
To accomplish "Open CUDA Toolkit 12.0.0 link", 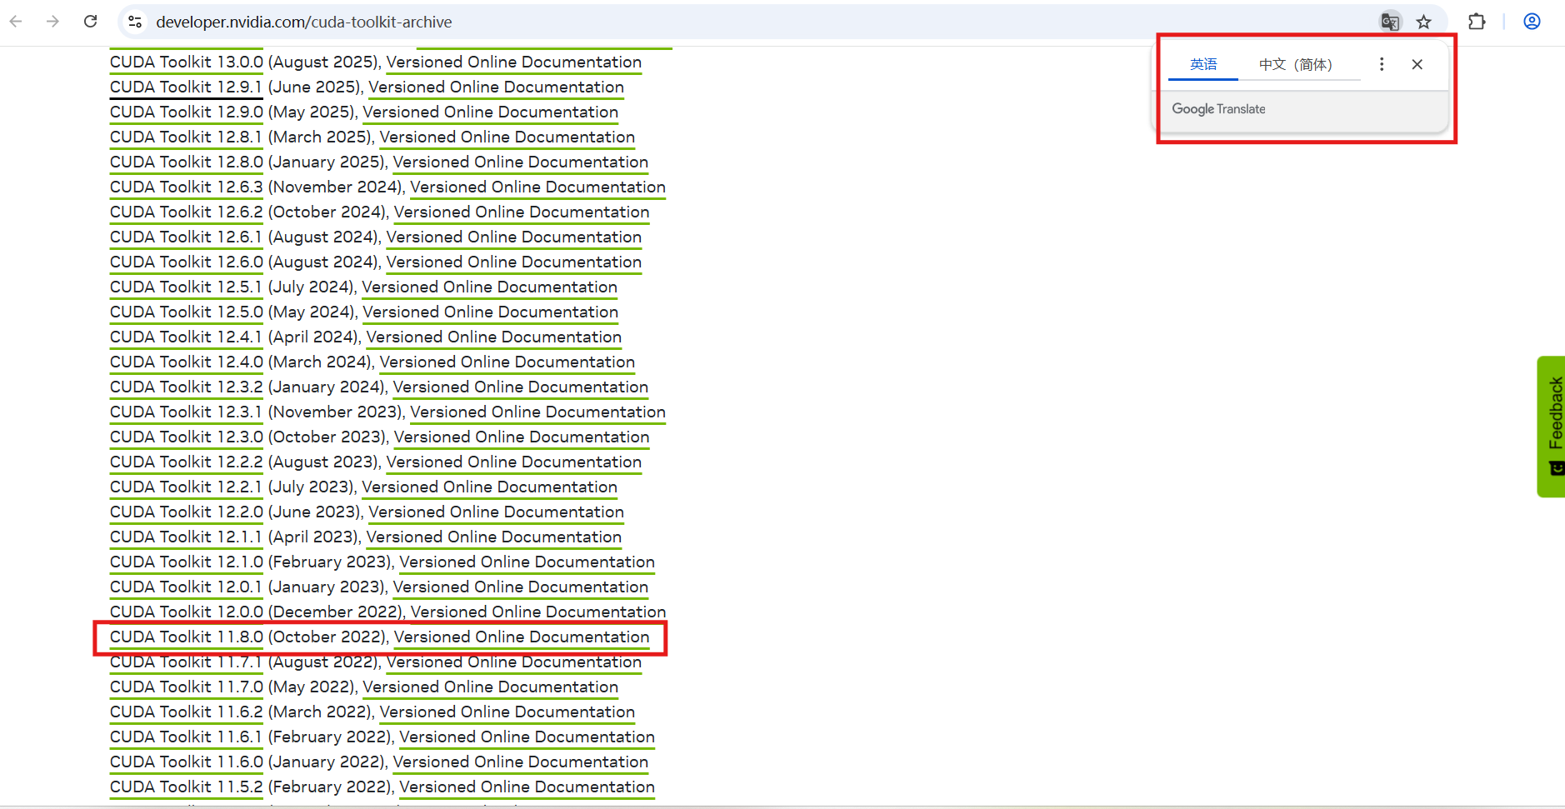I will (187, 612).
